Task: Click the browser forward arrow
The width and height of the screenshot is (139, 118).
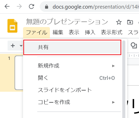Action: click(x=19, y=7)
